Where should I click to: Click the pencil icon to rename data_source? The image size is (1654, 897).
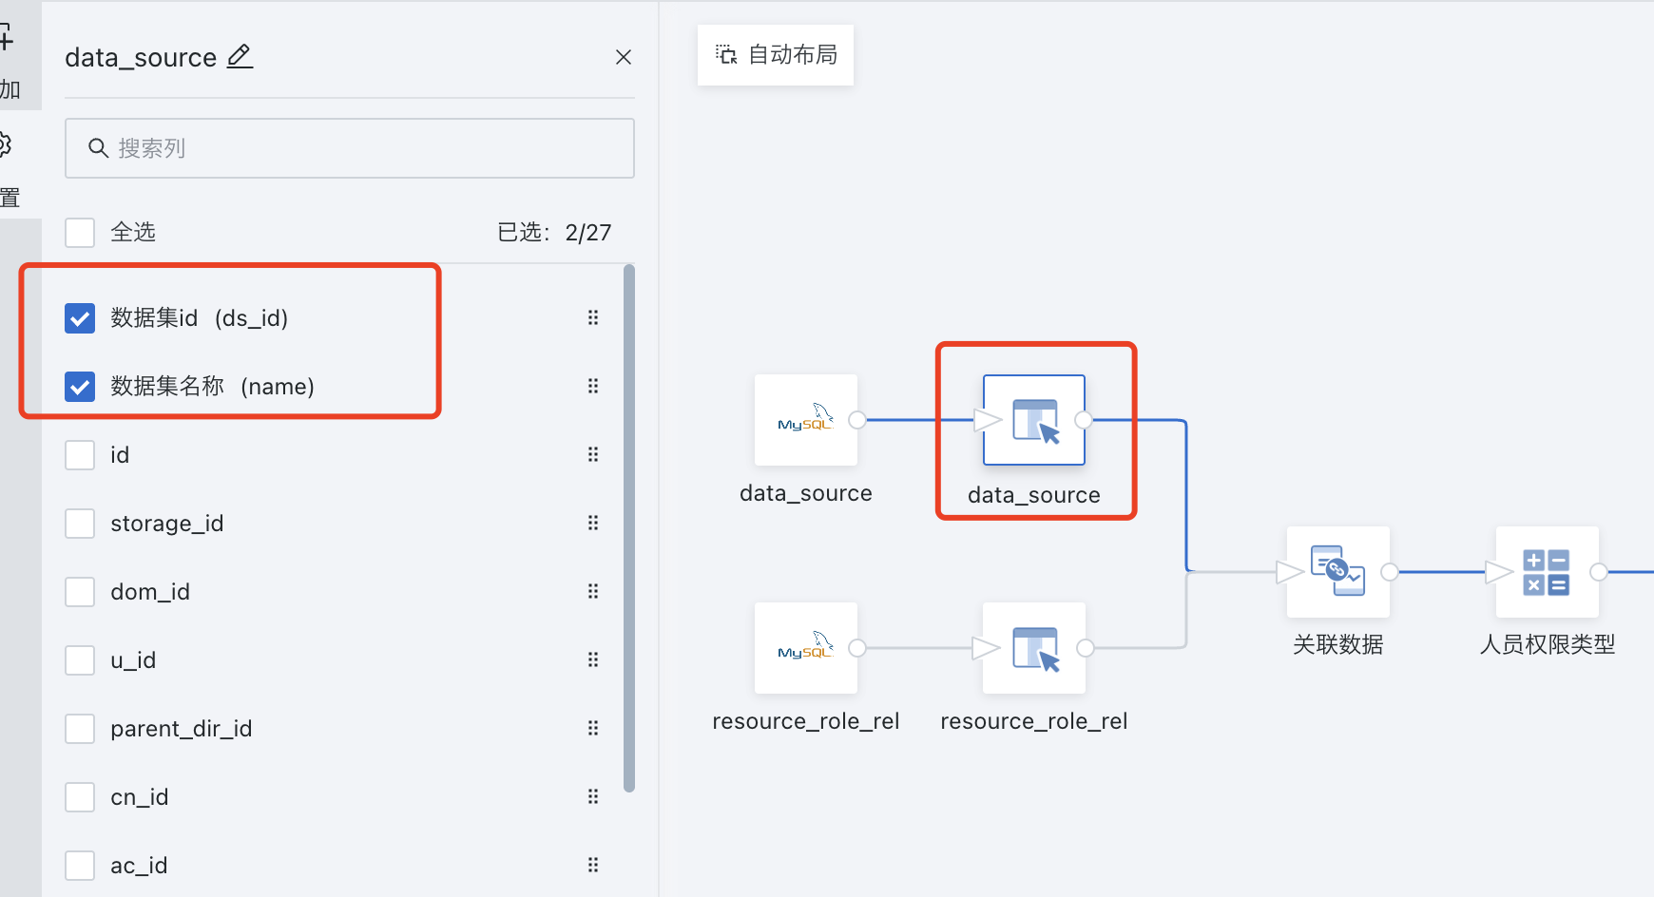pos(240,57)
